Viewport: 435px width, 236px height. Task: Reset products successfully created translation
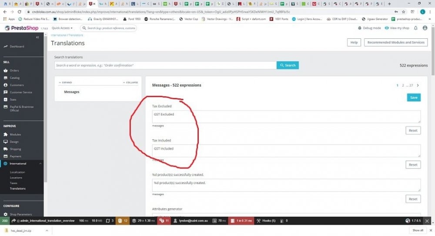[x=413, y=199]
